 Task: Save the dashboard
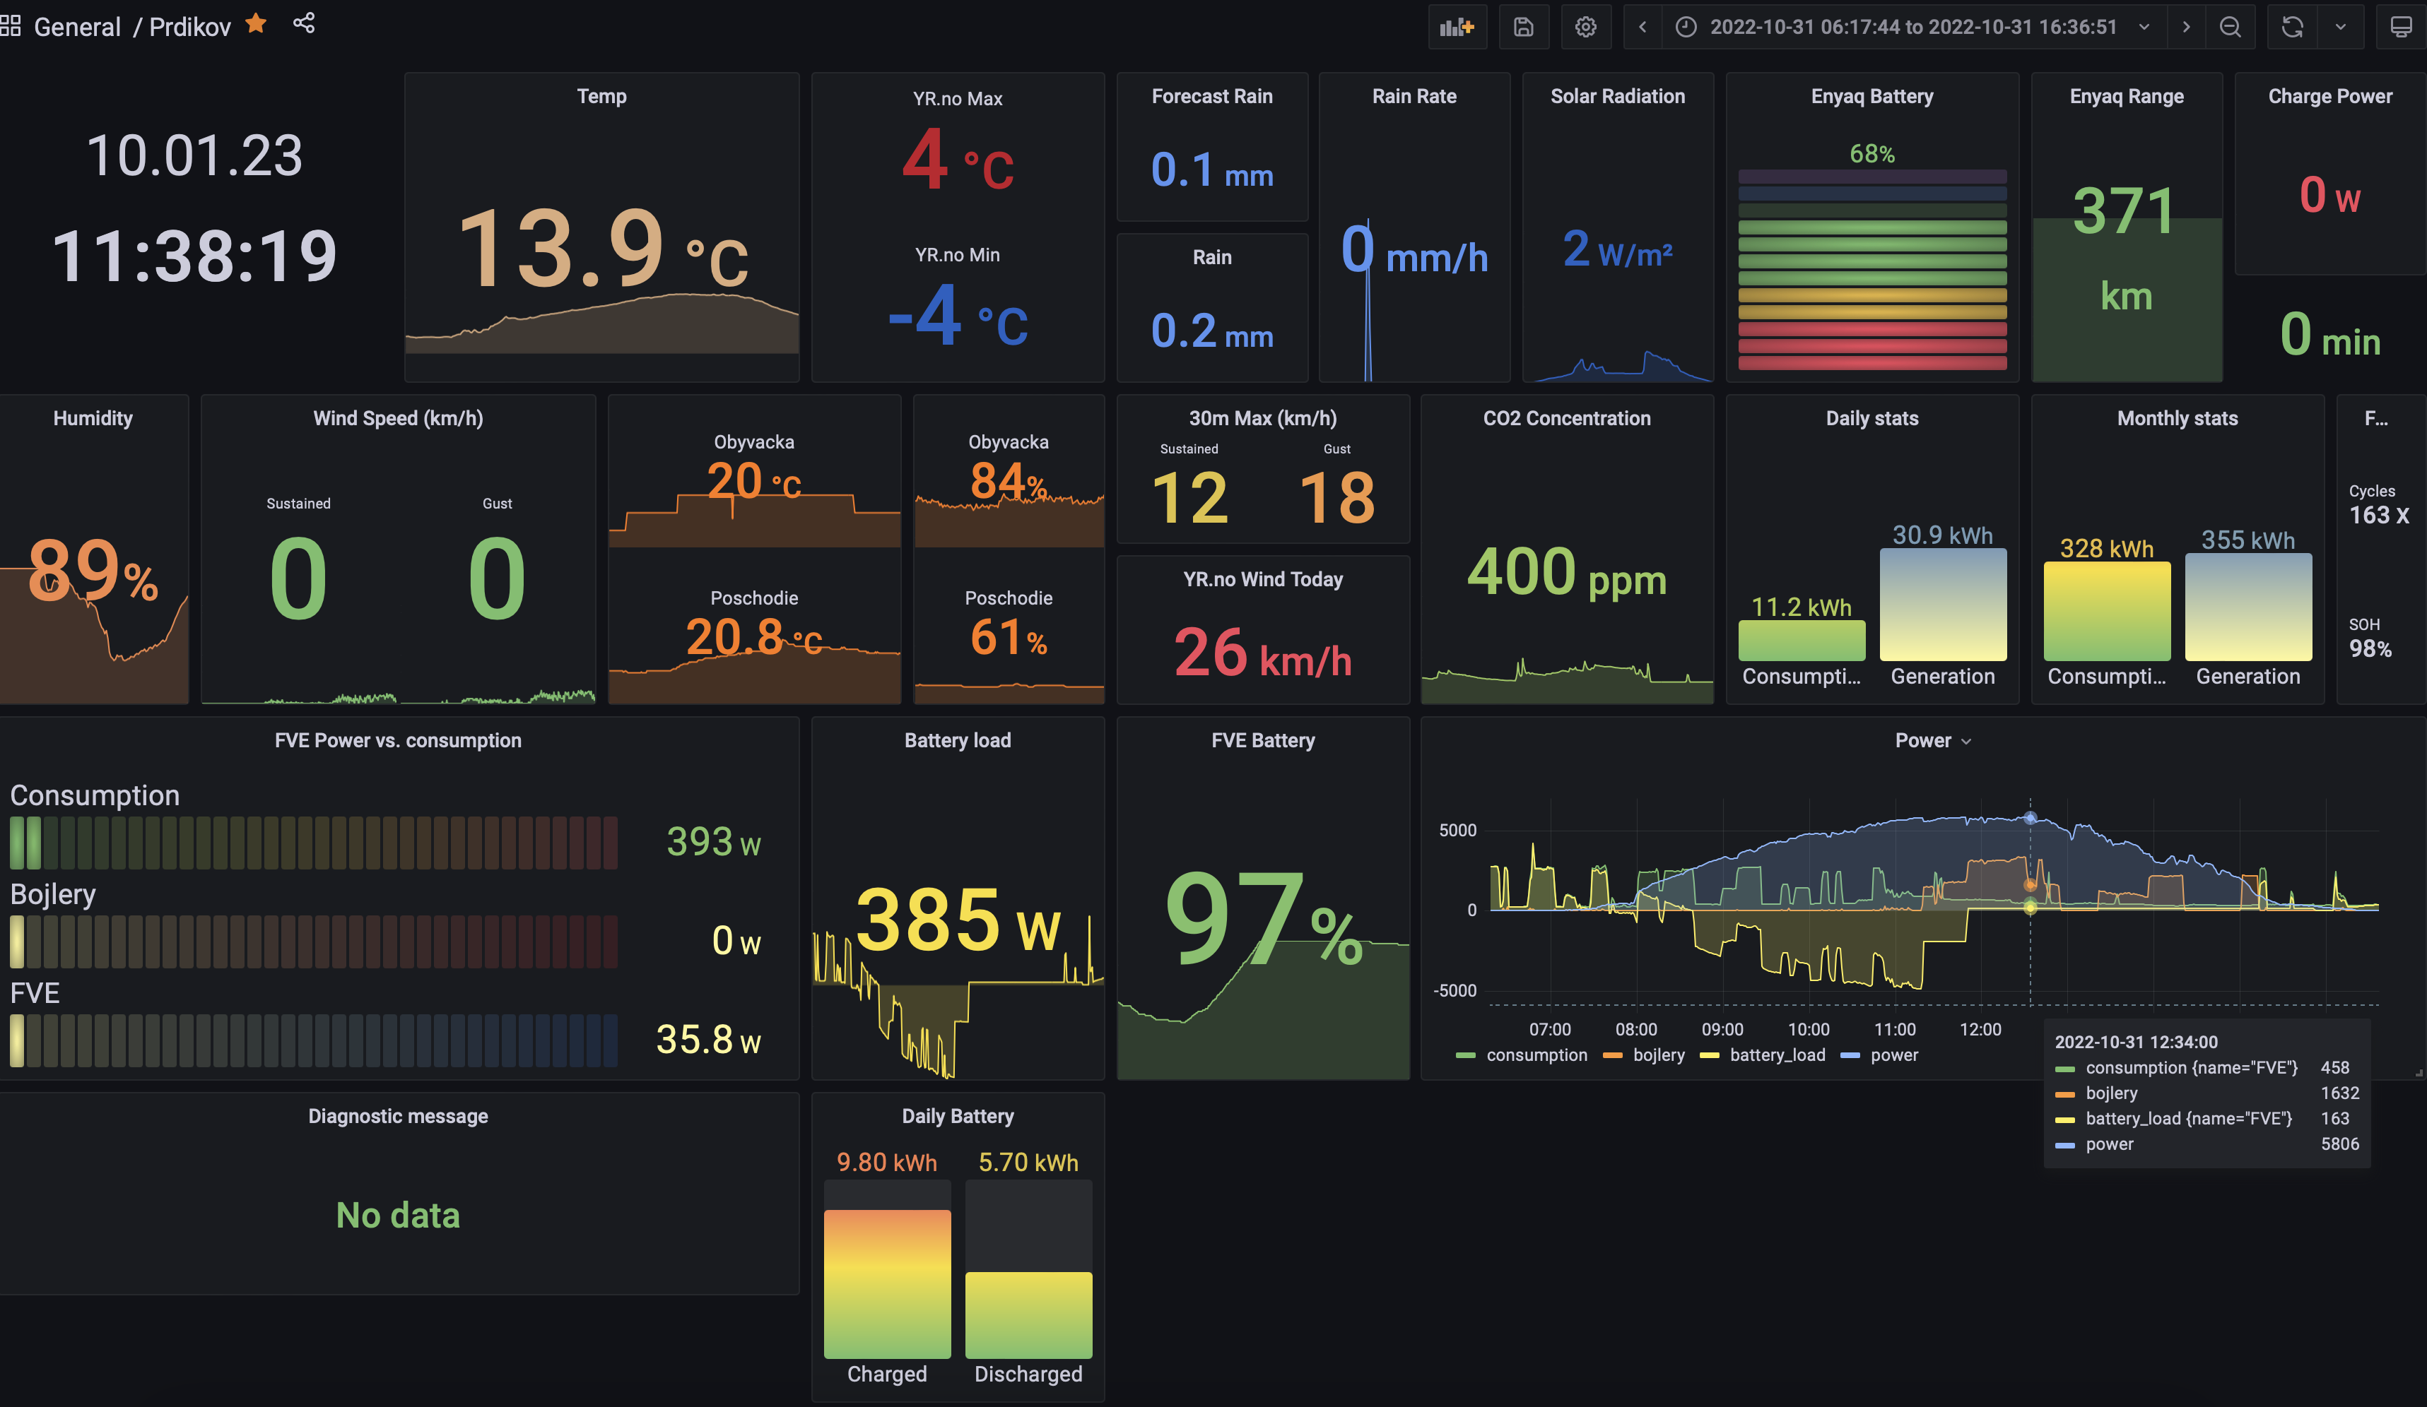(x=1522, y=27)
